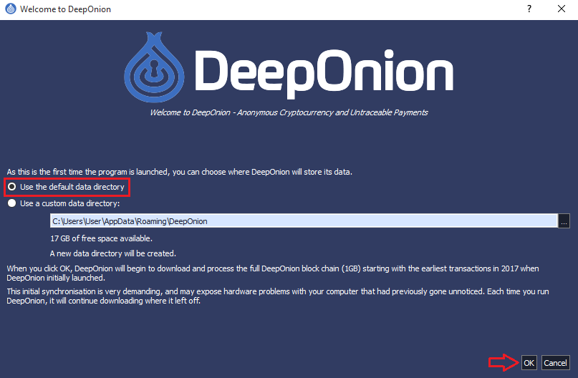Open the folder browse ellipsis button

tap(564, 221)
